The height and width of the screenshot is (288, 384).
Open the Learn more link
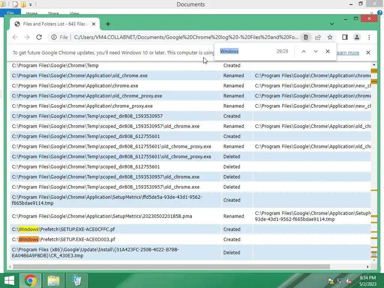[x=348, y=52]
